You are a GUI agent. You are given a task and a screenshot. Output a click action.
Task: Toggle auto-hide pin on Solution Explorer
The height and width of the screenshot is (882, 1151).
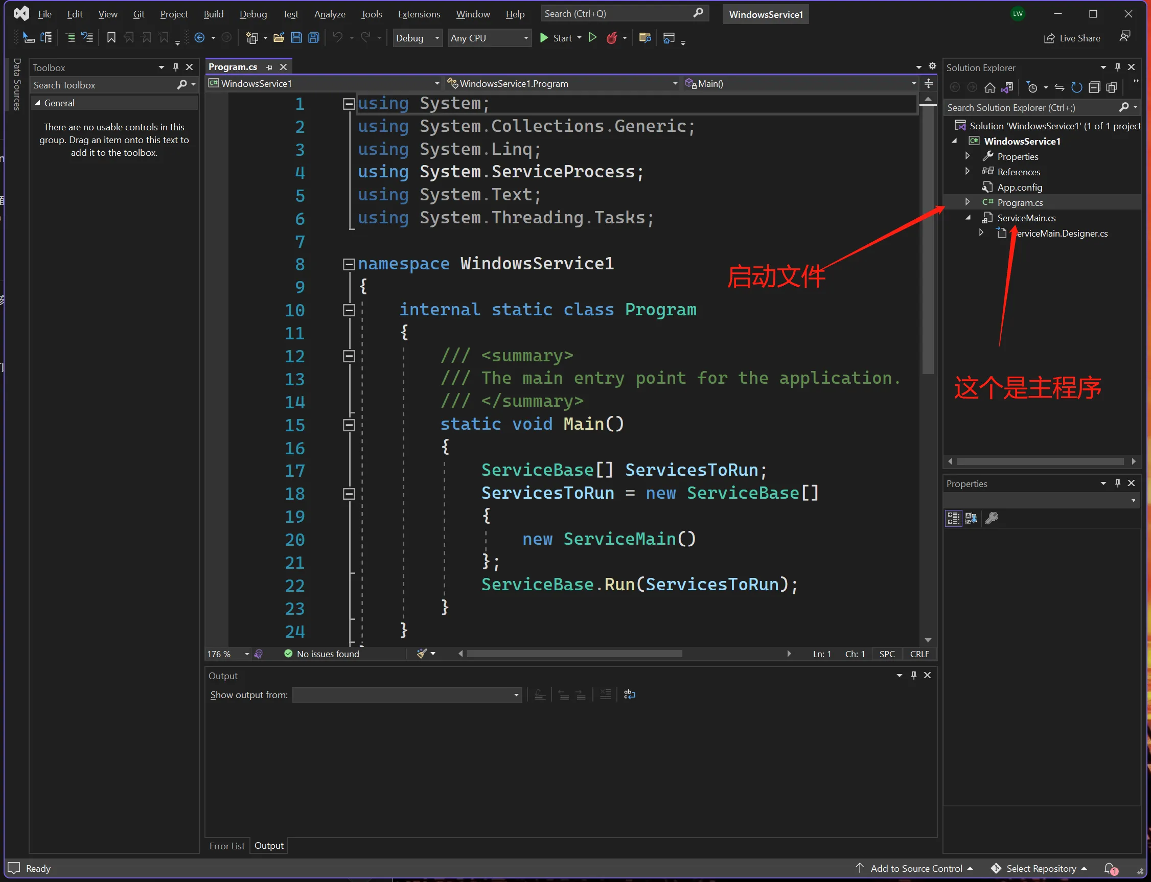pos(1118,67)
